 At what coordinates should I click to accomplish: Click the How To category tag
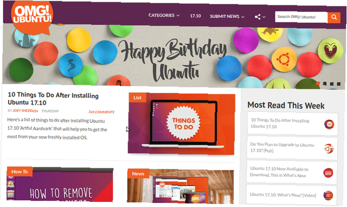(x=19, y=172)
